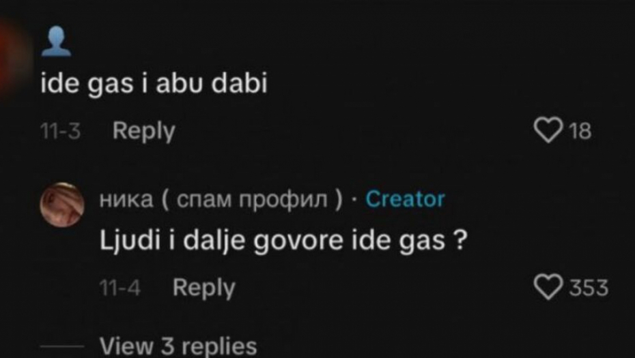Open ника's round profile picture
The height and width of the screenshot is (358, 635).
point(62,205)
